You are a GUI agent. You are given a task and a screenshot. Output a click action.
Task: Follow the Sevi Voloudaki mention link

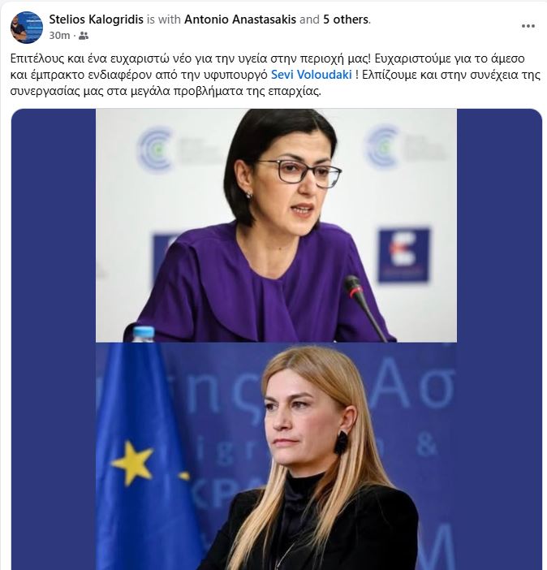coord(312,75)
